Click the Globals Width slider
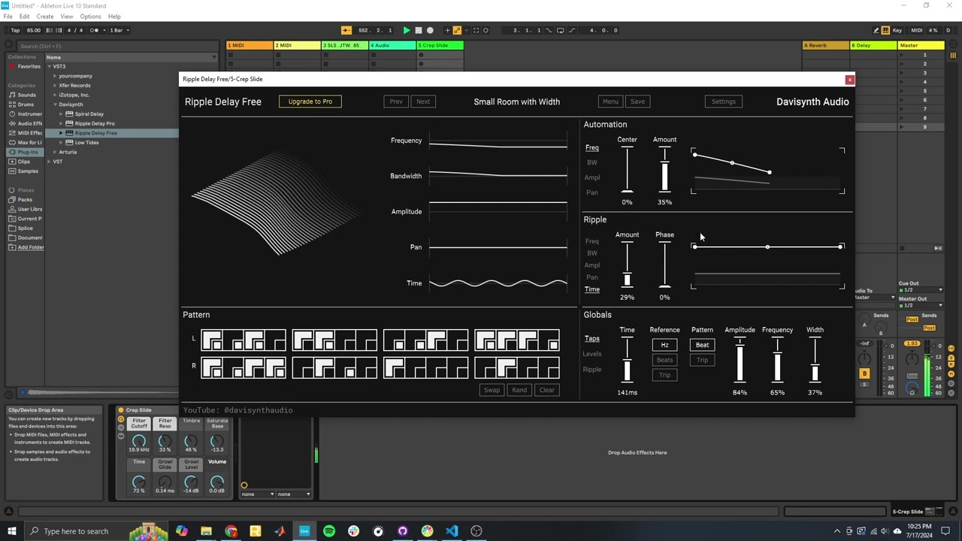962x541 pixels. click(815, 360)
